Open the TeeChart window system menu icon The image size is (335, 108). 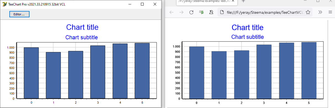[x=4, y=4]
